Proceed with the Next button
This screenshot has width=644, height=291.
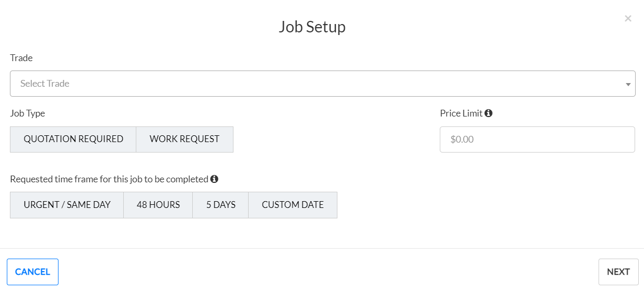point(618,272)
